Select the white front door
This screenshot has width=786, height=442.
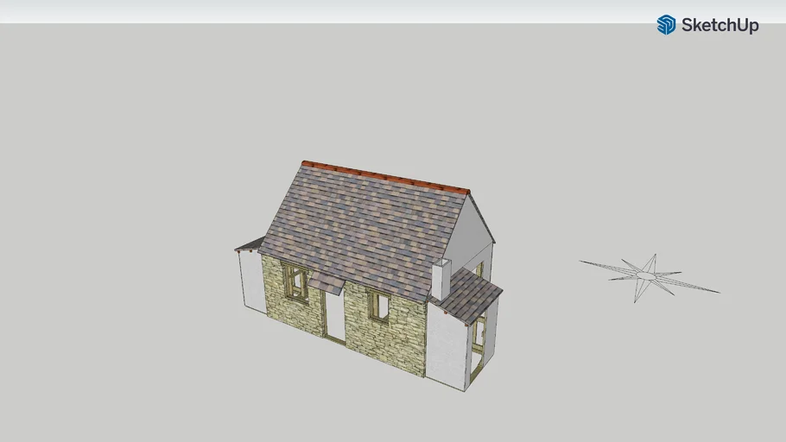(x=334, y=315)
